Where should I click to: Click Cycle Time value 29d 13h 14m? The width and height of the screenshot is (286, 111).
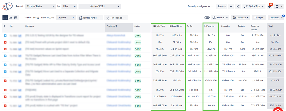click(159, 65)
